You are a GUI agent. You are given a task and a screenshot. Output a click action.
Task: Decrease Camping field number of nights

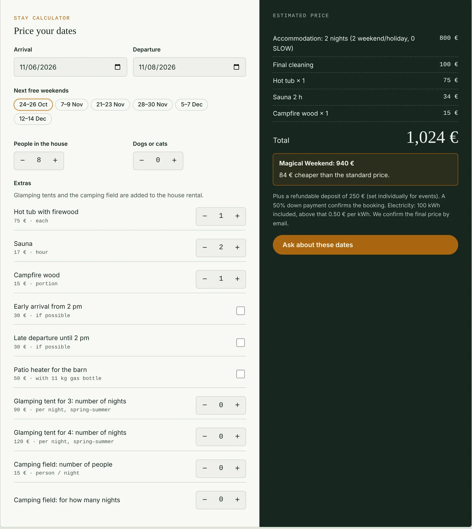(205, 500)
